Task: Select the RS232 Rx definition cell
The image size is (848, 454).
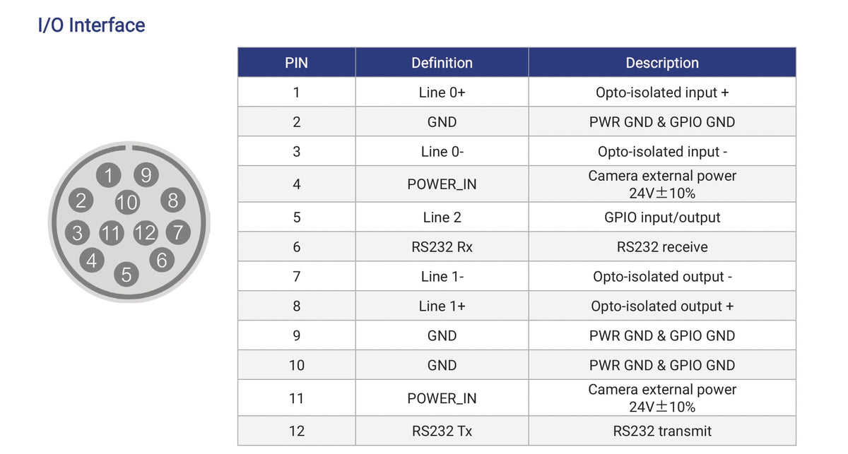Action: tap(442, 247)
